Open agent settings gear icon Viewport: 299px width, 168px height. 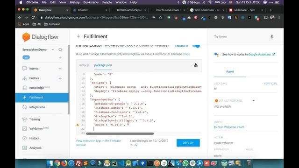pos(60,49)
